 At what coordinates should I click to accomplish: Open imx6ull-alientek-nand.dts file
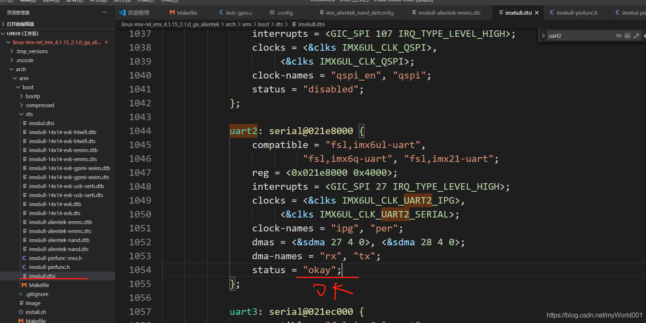point(59,249)
